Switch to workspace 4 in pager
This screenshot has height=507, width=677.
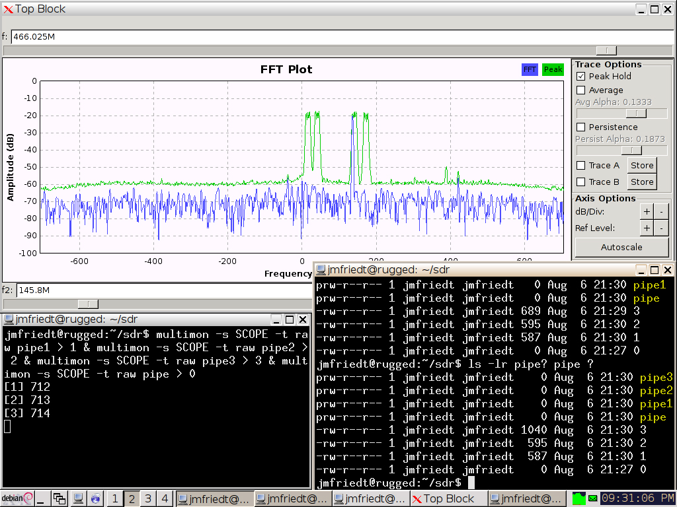point(165,499)
